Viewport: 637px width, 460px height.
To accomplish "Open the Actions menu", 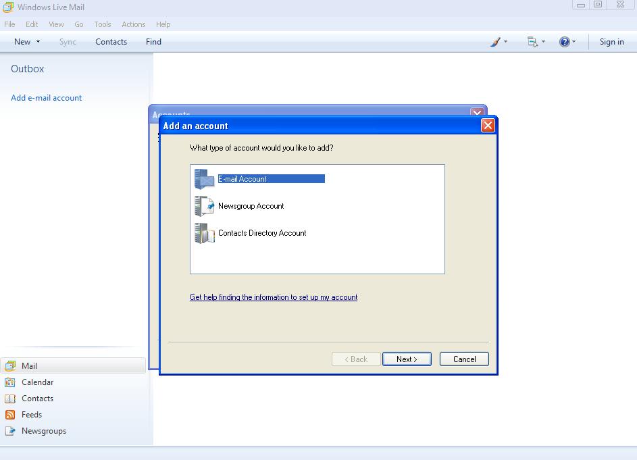I will click(x=133, y=24).
